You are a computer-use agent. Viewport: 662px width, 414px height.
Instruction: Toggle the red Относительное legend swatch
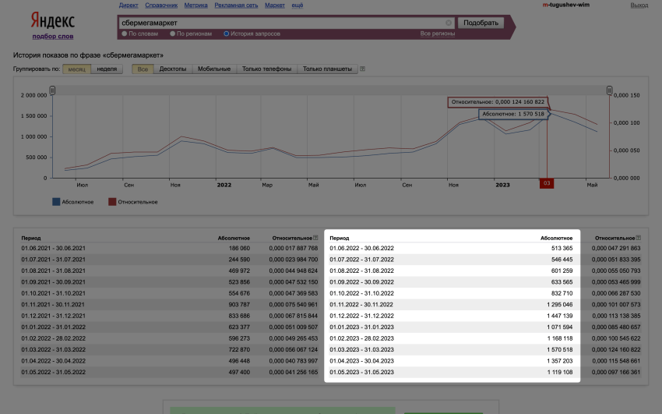pyautogui.click(x=112, y=202)
